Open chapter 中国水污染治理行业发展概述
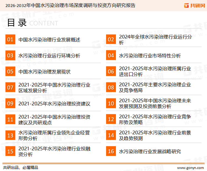 pyautogui.click(x=49, y=40)
